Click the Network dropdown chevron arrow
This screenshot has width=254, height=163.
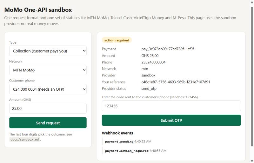point(84,70)
